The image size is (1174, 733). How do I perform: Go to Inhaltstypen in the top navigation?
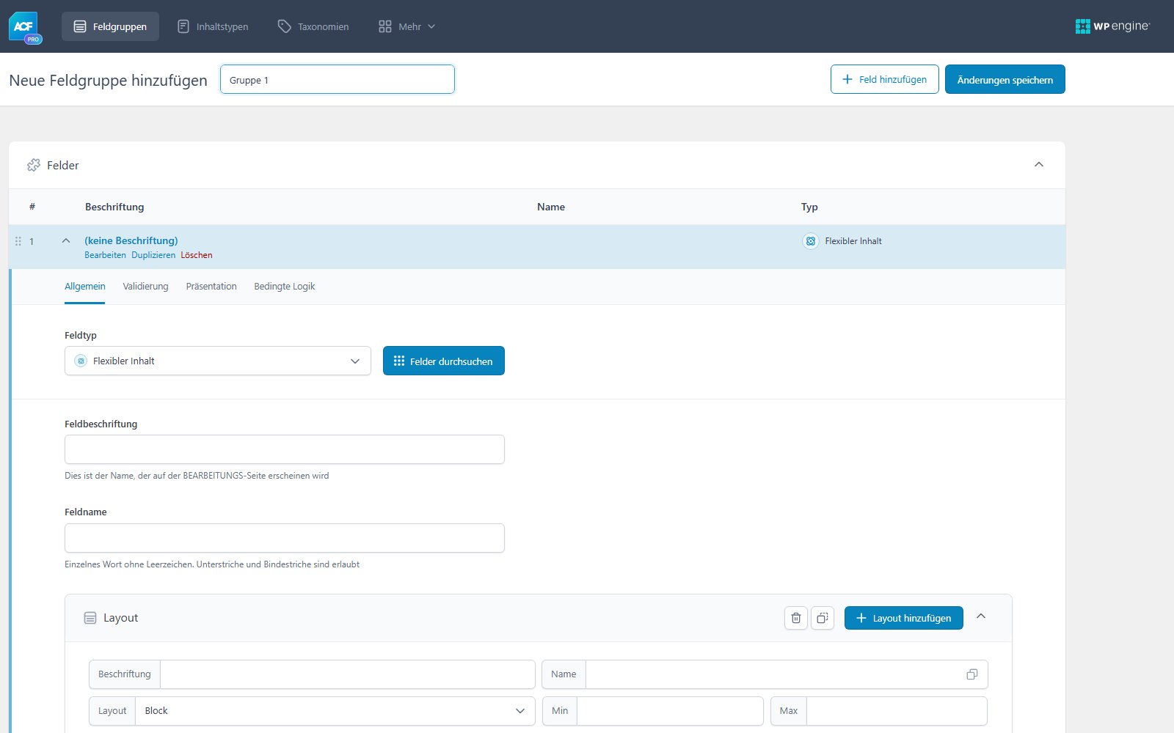point(213,26)
